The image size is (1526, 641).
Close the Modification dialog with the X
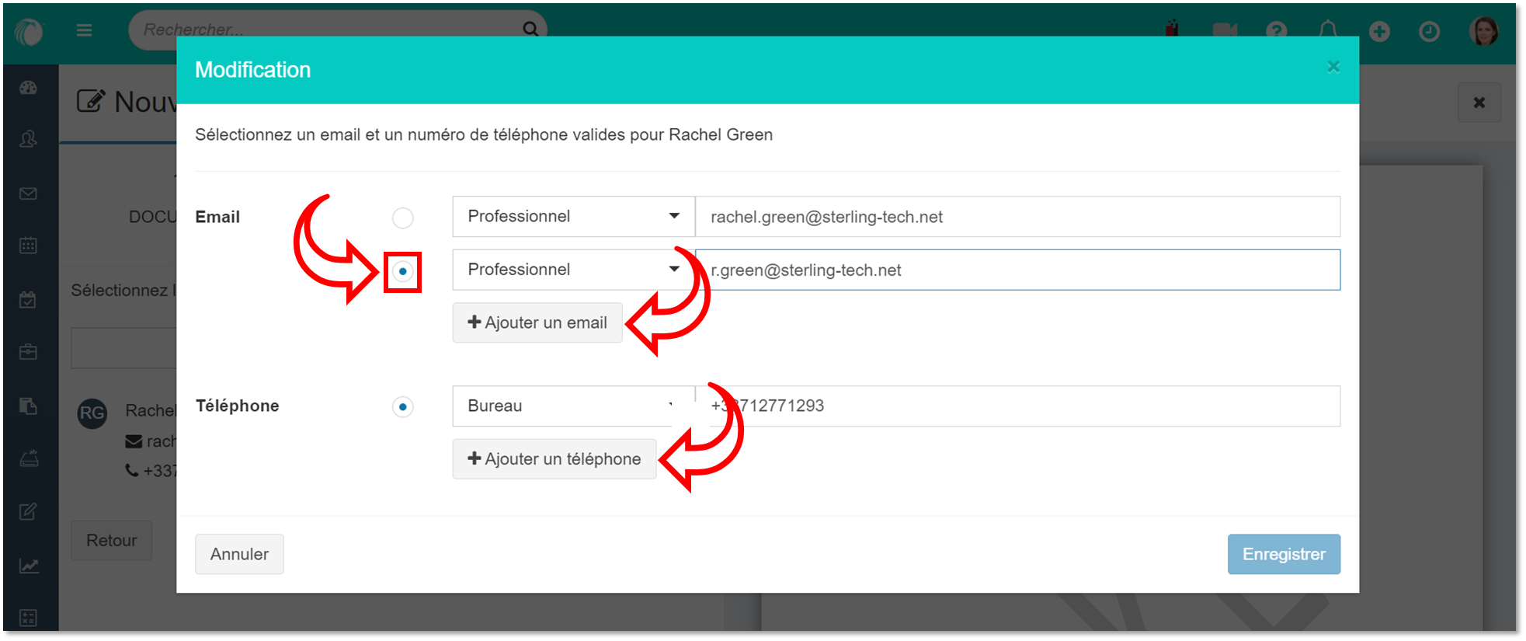click(1333, 67)
